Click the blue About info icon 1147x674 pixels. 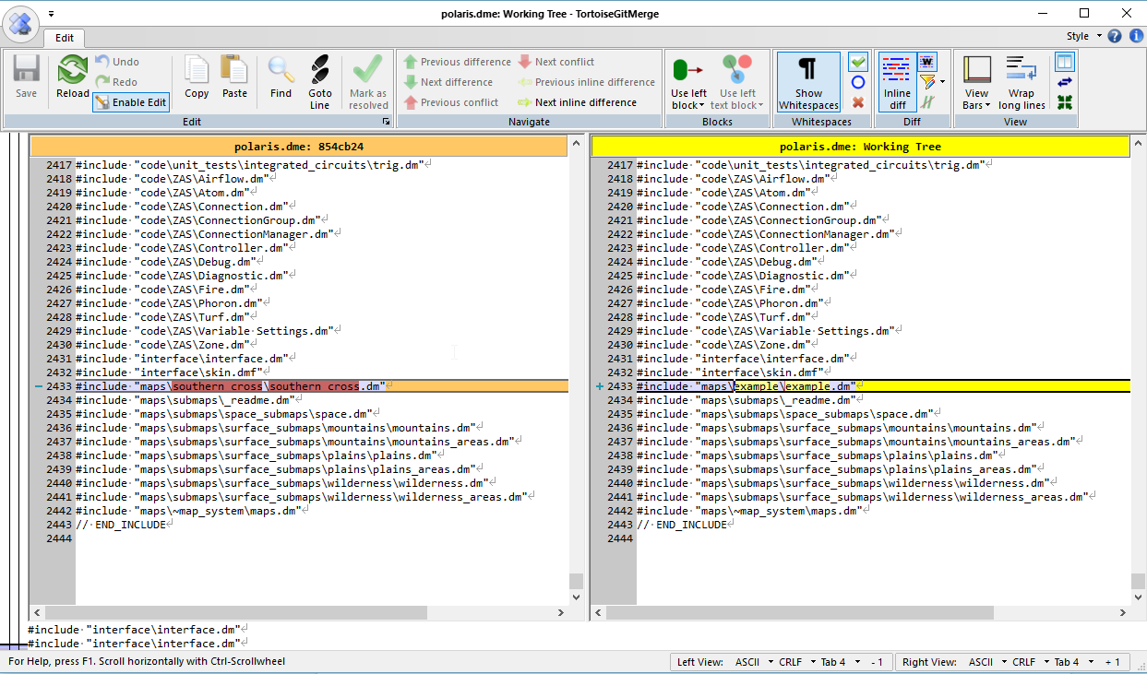click(1134, 36)
